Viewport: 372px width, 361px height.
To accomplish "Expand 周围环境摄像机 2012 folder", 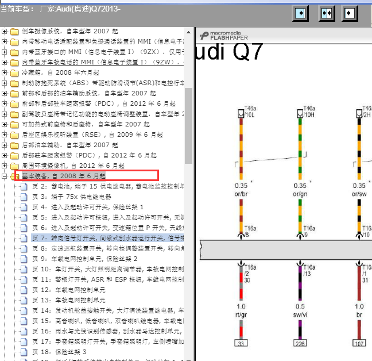I will pyautogui.click(x=4, y=166).
